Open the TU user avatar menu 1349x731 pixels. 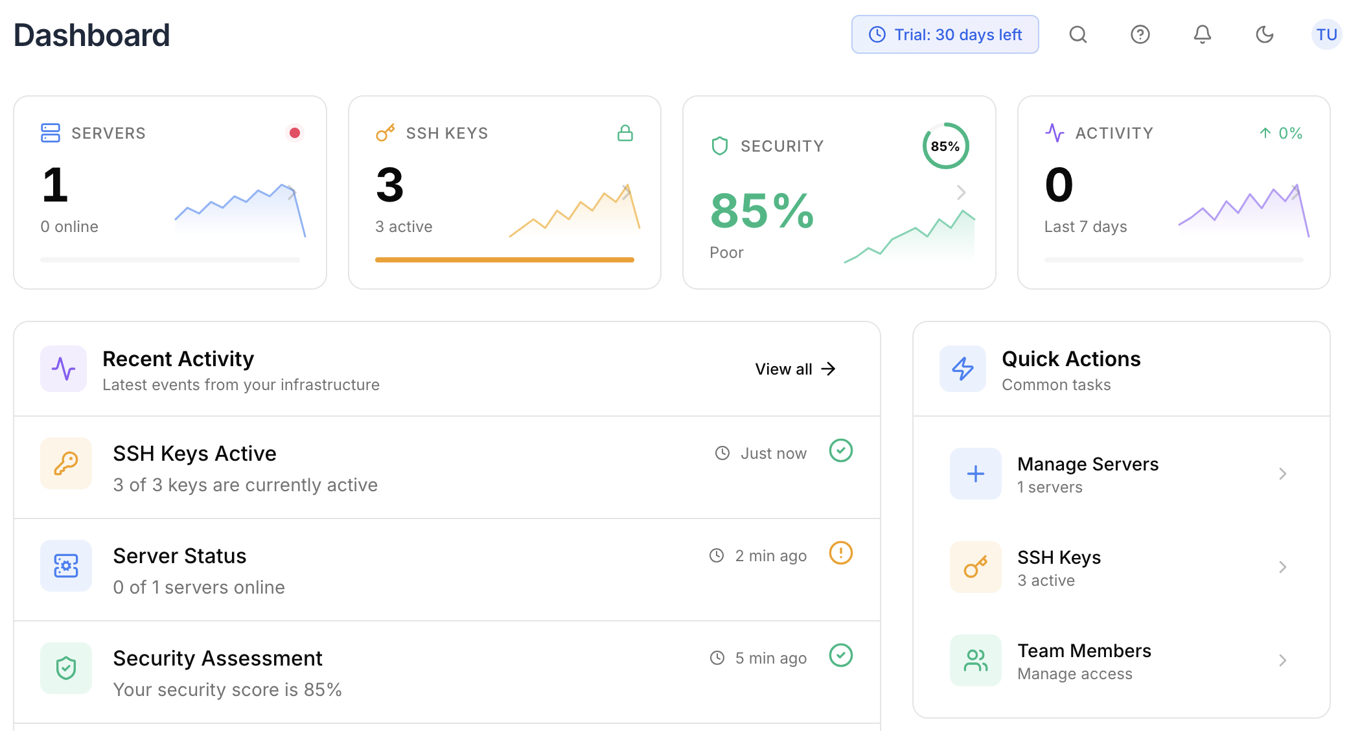(x=1326, y=34)
